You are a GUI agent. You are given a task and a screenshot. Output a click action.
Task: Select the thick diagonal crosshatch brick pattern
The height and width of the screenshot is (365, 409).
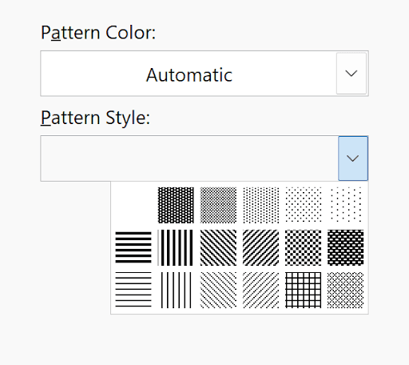(x=346, y=247)
